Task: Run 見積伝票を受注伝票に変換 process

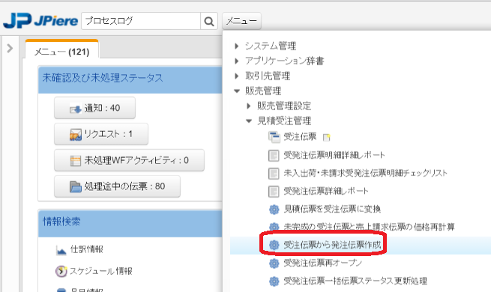Action: coord(332,209)
